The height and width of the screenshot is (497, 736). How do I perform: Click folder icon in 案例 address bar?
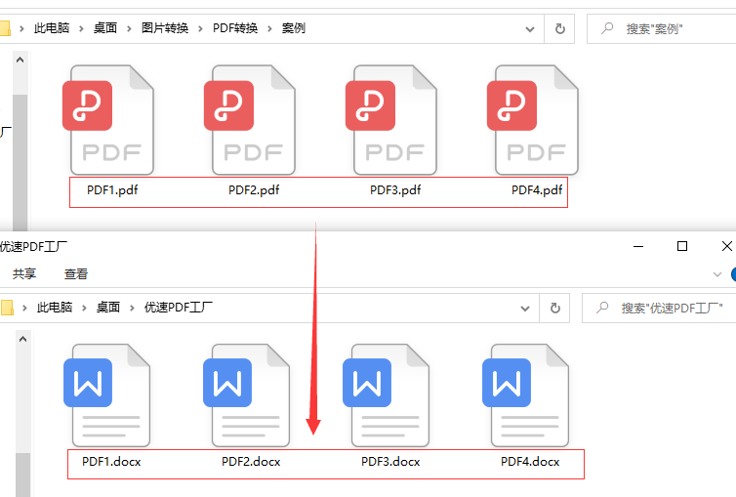point(5,28)
